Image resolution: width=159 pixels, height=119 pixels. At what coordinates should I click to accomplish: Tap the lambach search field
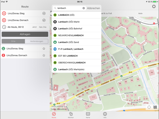coord(69,8)
